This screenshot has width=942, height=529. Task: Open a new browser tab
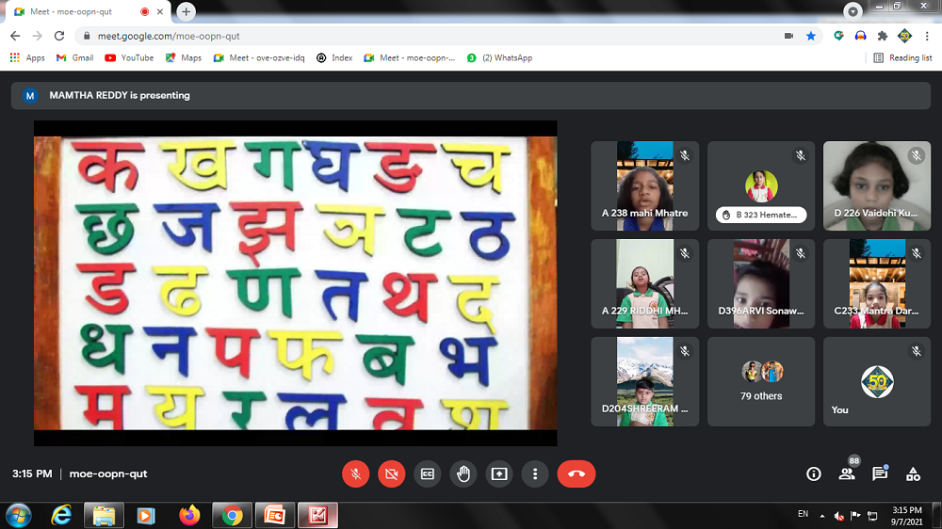pyautogui.click(x=187, y=11)
